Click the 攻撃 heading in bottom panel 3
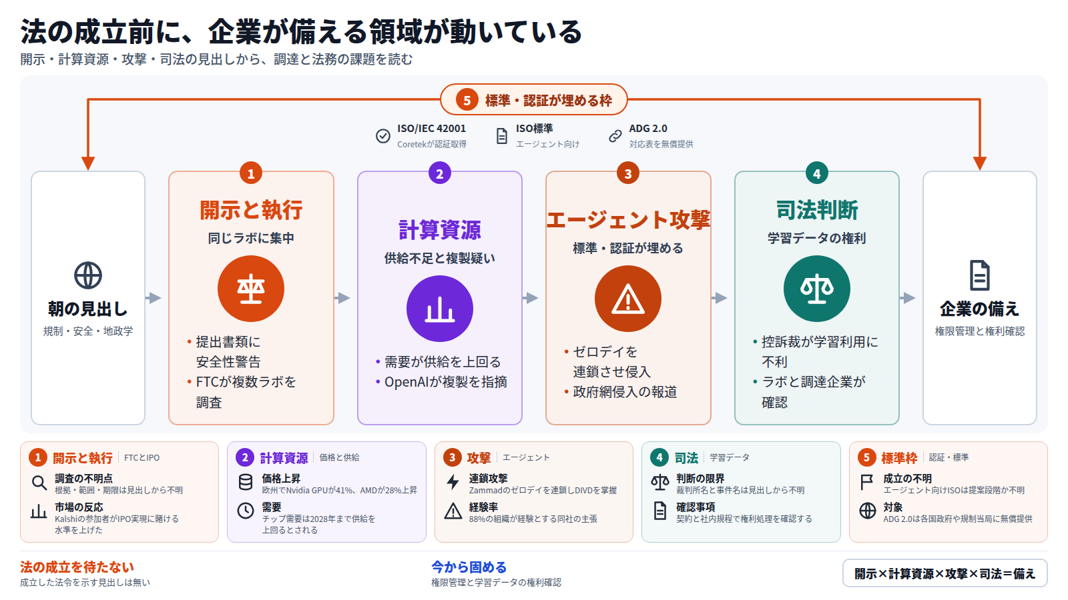The height and width of the screenshot is (600, 1068). point(479,458)
